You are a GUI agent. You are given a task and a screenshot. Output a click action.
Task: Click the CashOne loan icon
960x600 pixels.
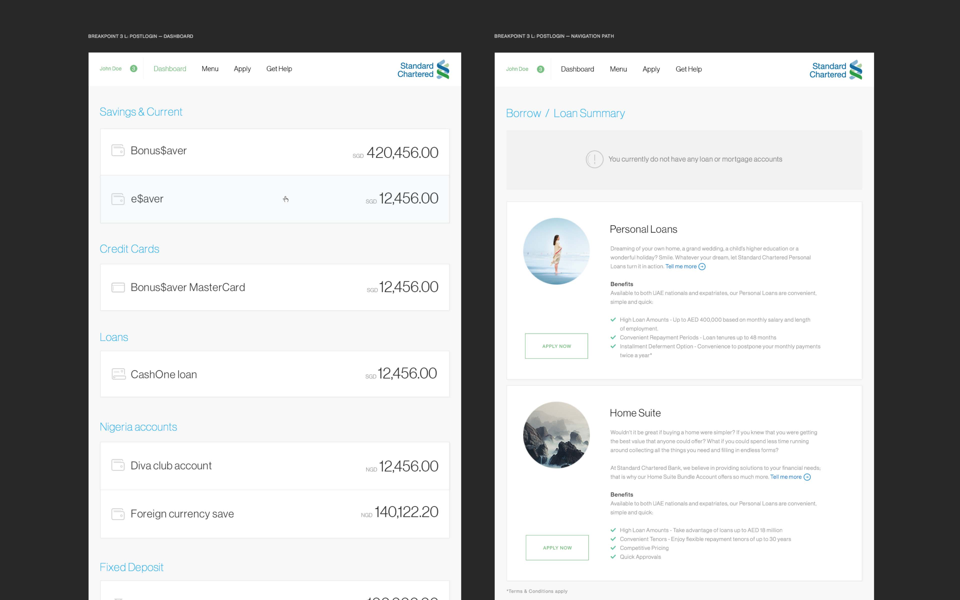point(118,374)
